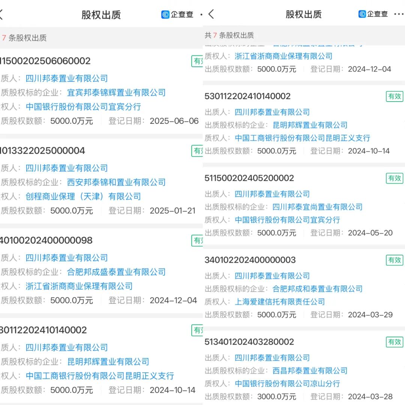The height and width of the screenshot is (405, 405).
Task: Open 西安邦泰锦和置业有限公司 company link
Action: (116, 182)
